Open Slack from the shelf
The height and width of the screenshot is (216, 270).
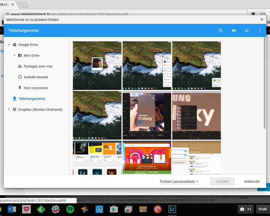tap(55, 209)
